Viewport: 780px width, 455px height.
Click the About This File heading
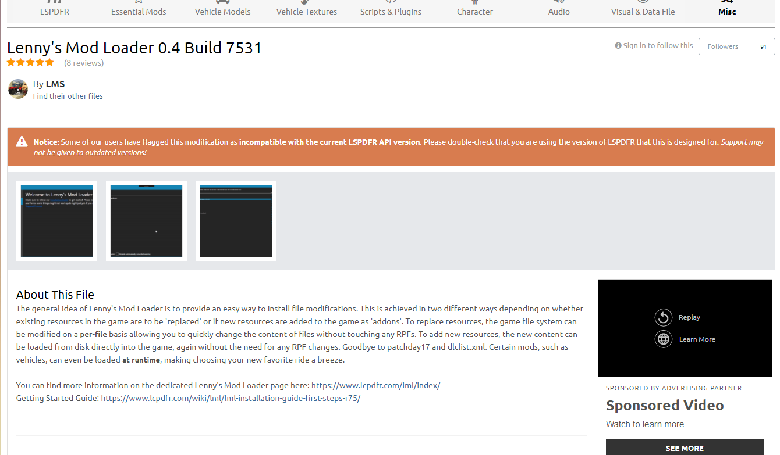click(x=55, y=295)
